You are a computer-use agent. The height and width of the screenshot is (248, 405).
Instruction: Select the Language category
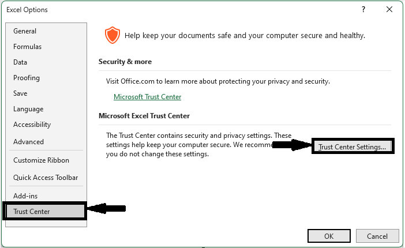[28, 109]
